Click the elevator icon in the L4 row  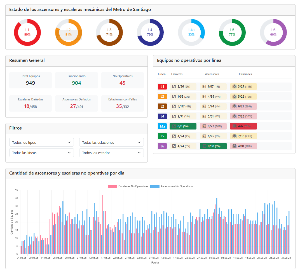click(204, 116)
